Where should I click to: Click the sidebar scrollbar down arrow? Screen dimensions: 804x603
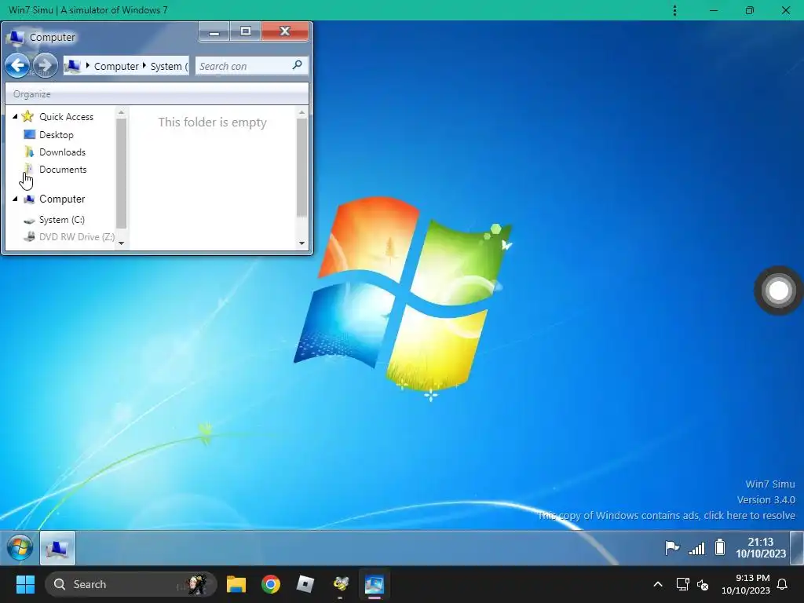click(x=121, y=243)
